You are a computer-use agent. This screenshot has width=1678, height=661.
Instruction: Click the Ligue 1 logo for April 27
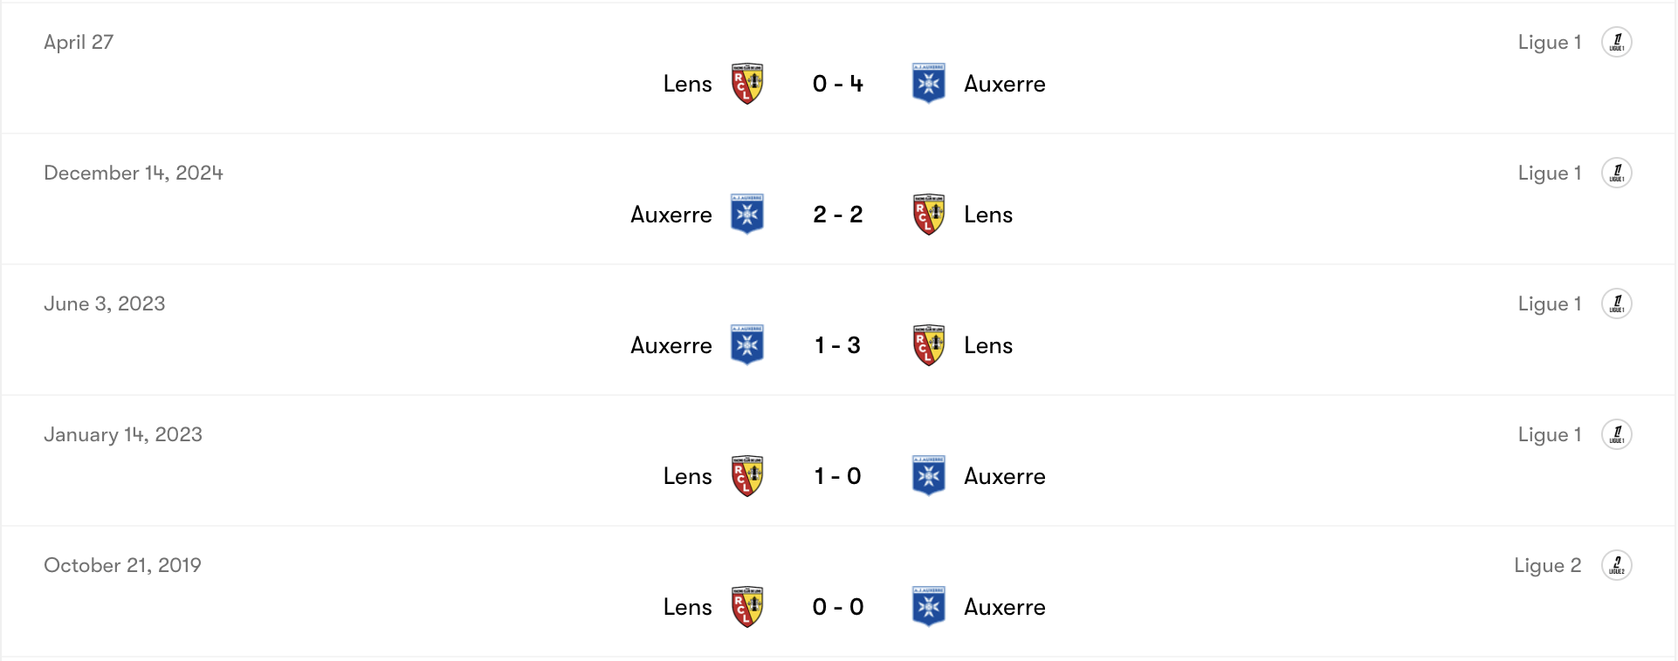[1616, 42]
